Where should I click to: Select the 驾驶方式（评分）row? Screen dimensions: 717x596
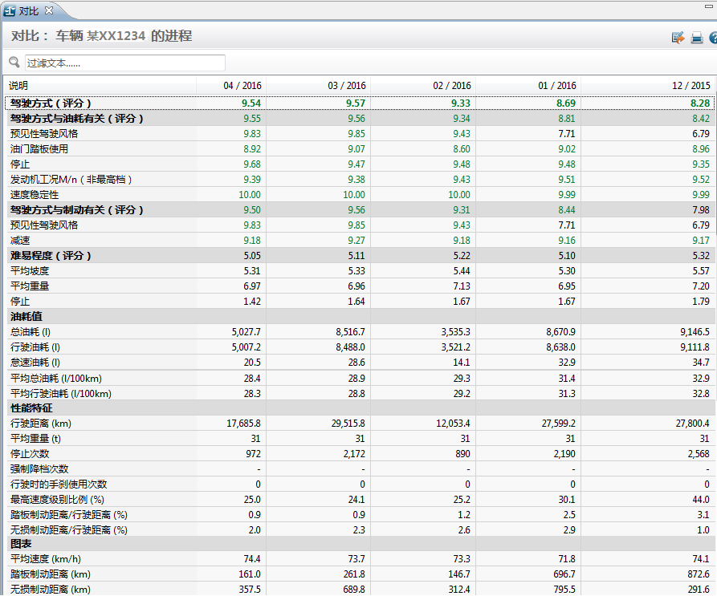click(x=51, y=103)
